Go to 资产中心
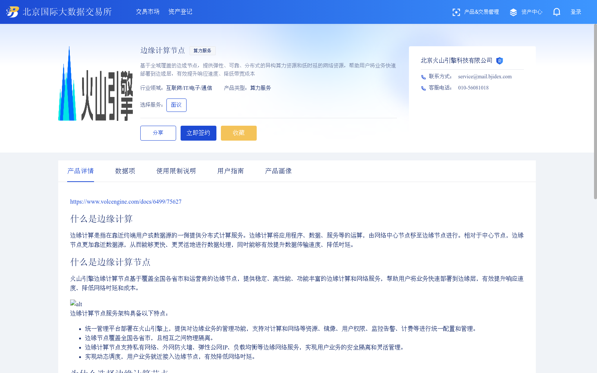597x373 pixels. coord(532,12)
